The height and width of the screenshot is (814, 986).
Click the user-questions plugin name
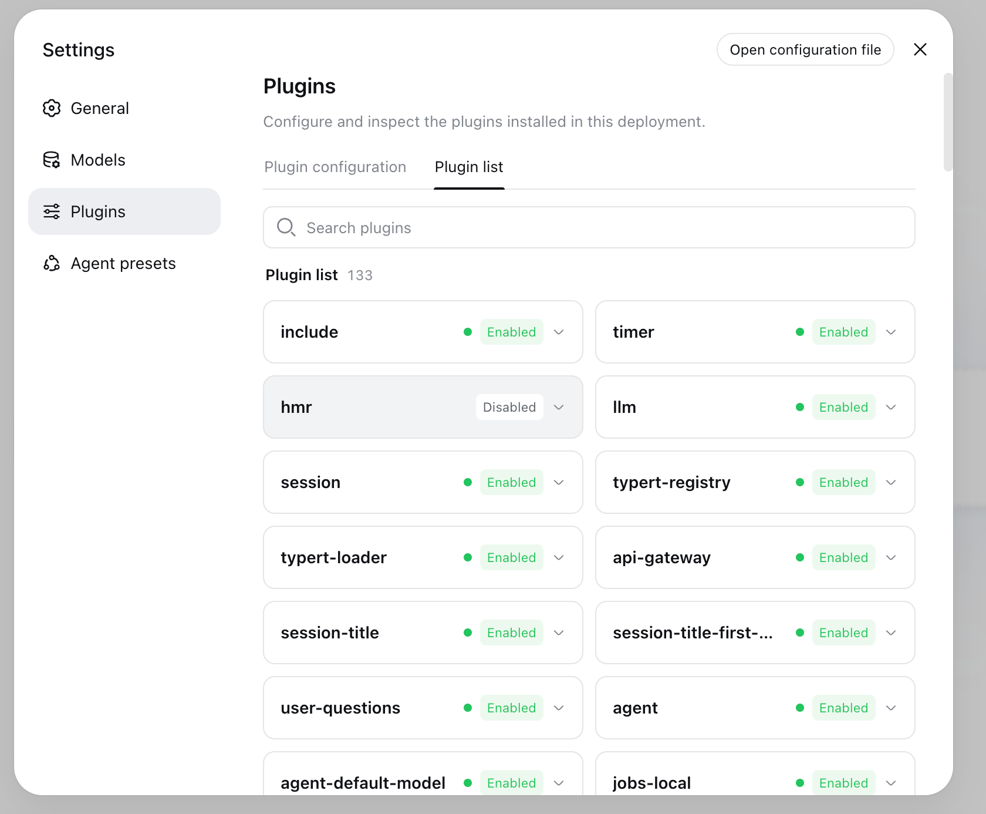(340, 708)
